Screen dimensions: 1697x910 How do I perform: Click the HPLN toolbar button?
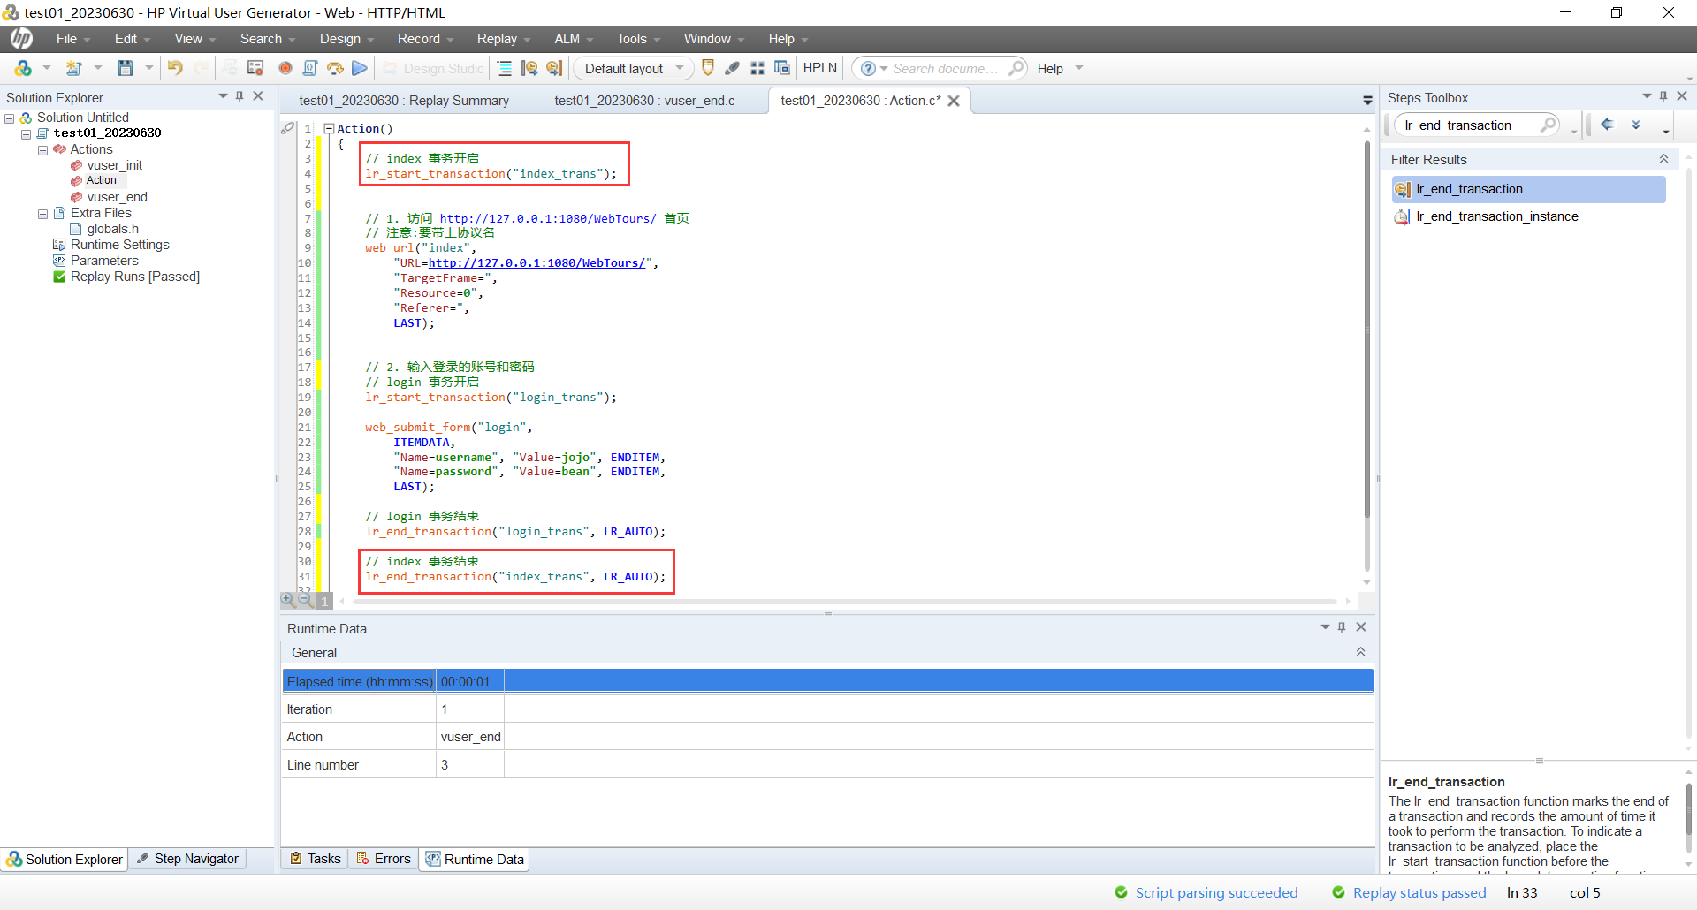coord(819,68)
